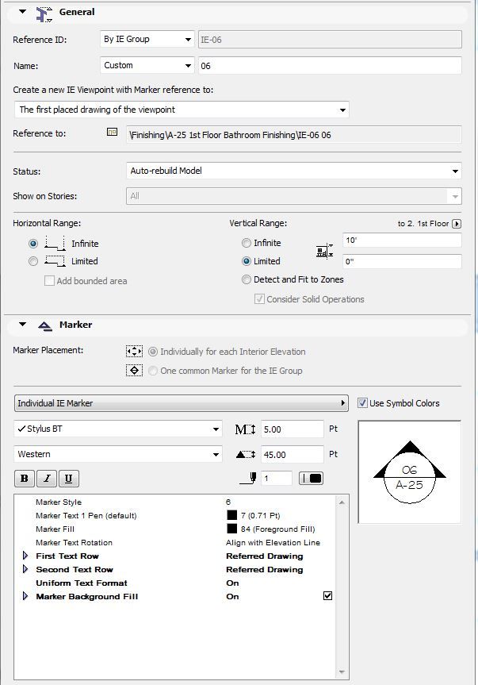This screenshot has width=478, height=685.
Task: Click the pen number field
Action: (x=277, y=479)
